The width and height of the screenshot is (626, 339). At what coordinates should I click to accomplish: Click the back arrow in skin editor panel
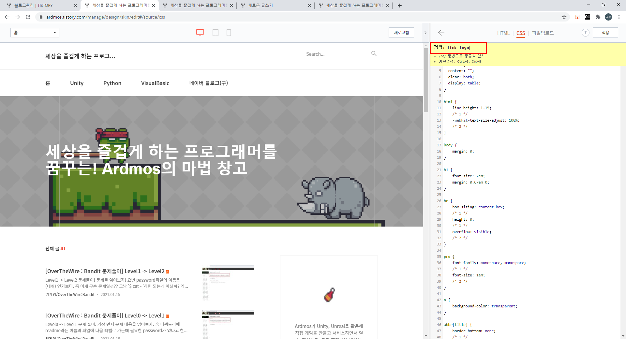tap(441, 33)
